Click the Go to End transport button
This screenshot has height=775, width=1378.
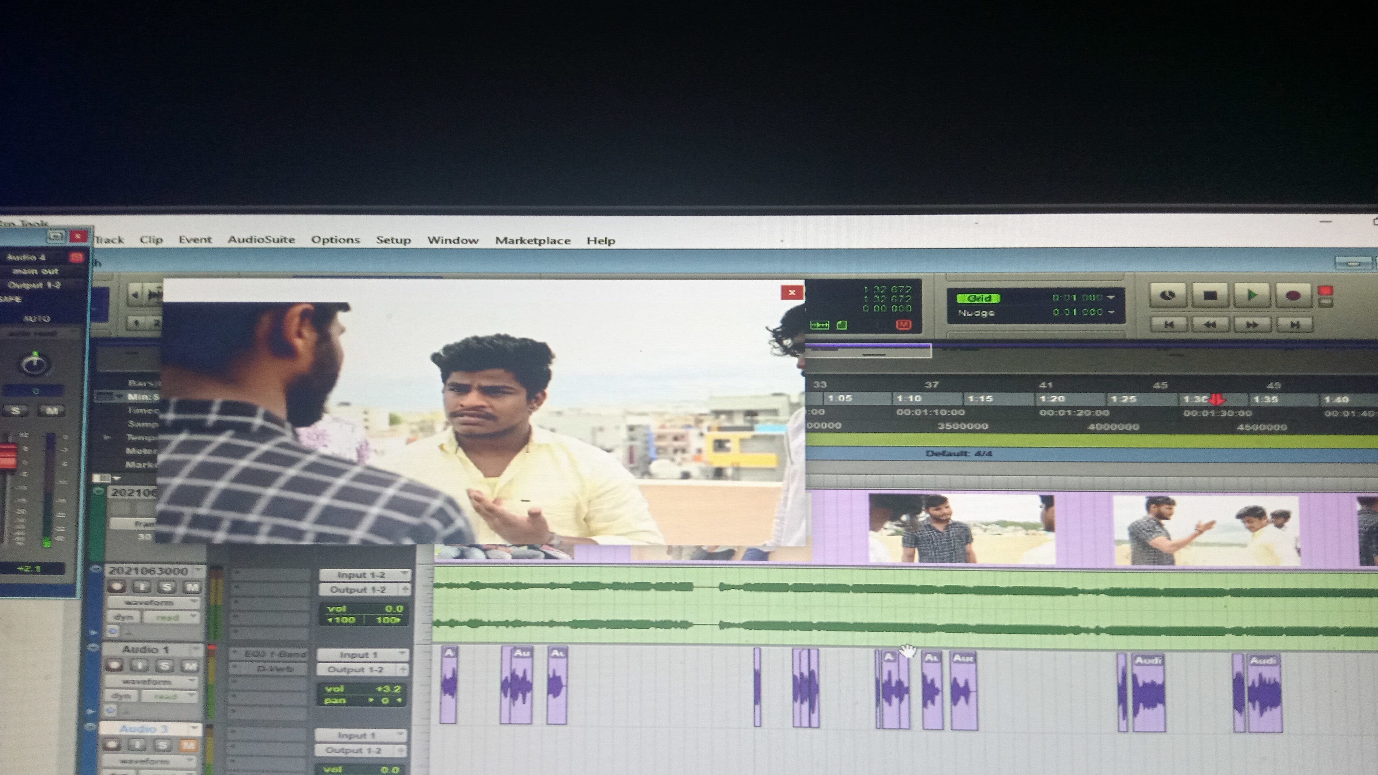[1294, 324]
